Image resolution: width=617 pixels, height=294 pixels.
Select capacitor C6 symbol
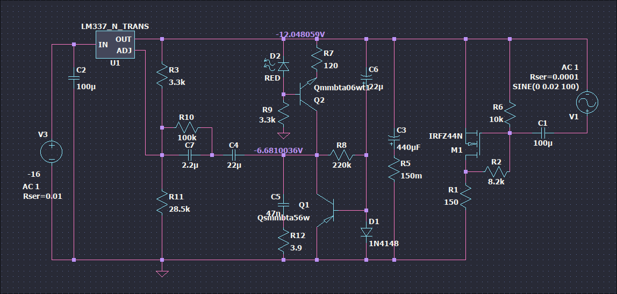tap(367, 78)
